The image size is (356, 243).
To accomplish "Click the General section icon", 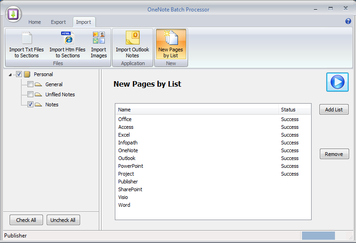I will (x=38, y=84).
